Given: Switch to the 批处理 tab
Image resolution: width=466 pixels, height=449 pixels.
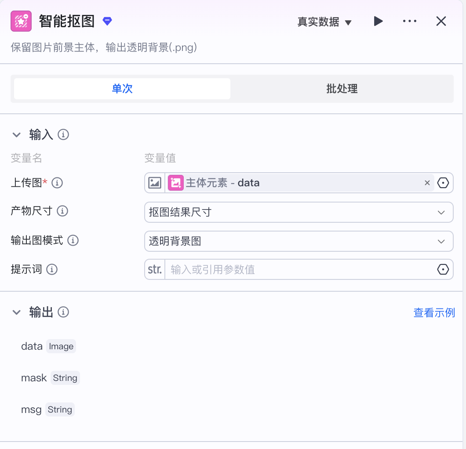Looking at the screenshot, I should 342,88.
